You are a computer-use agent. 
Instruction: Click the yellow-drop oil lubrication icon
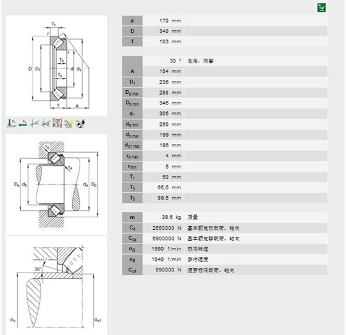click(69, 123)
